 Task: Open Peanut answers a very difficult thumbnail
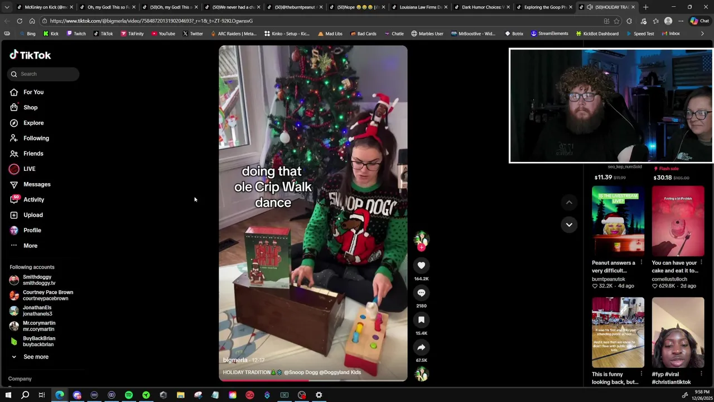pos(618,221)
